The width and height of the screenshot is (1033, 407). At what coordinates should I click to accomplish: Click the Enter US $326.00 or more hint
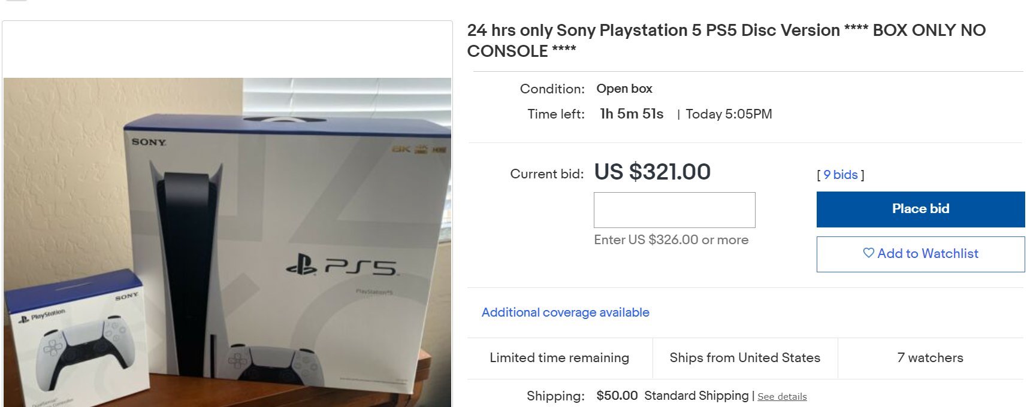coord(671,240)
